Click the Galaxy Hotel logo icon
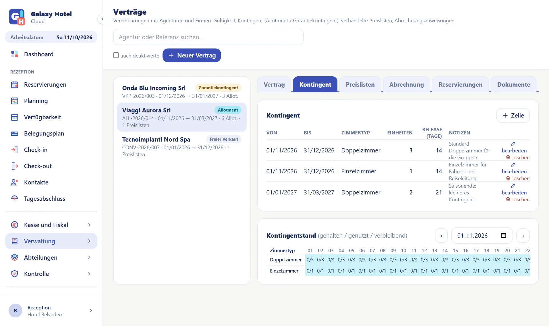 [17, 17]
